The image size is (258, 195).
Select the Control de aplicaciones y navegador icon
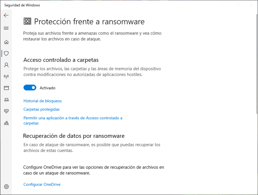[6, 88]
